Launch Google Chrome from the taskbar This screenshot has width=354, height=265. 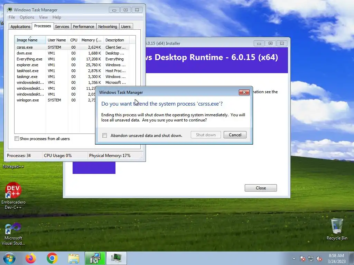[x=52, y=258]
